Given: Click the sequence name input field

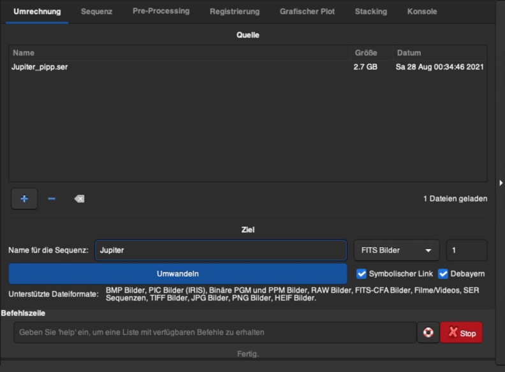Looking at the screenshot, I should click(x=221, y=250).
